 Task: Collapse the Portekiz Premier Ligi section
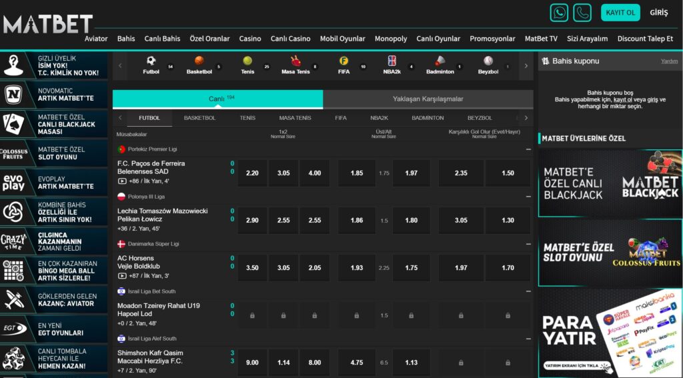pyautogui.click(x=528, y=149)
